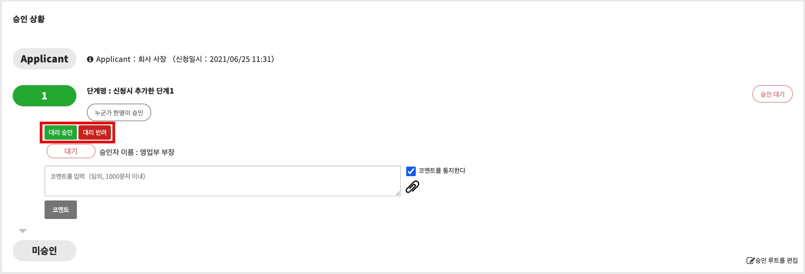
Task: Toggle the 코멘트를 통지한다 checkbox
Action: [410, 171]
